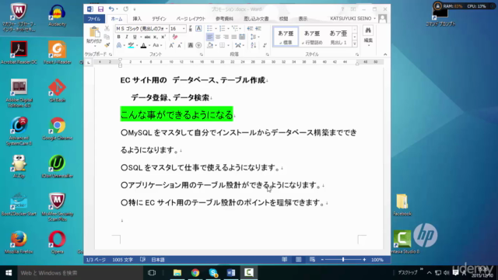
Task: Toggle Italic formatting
Action: click(x=127, y=37)
